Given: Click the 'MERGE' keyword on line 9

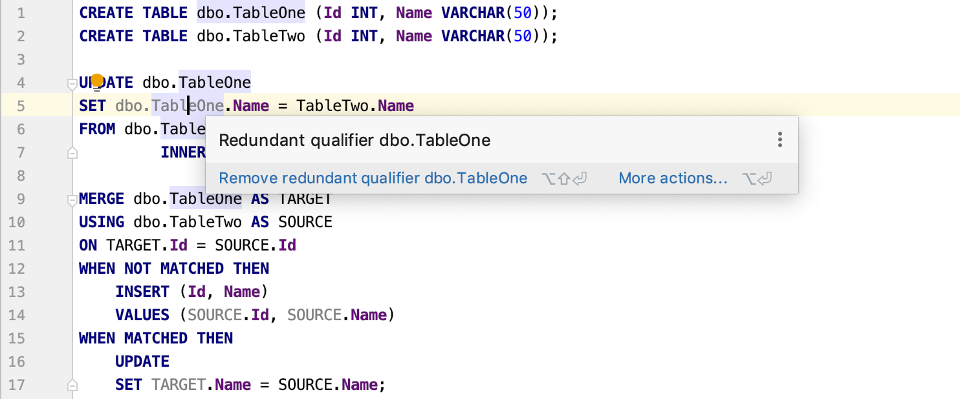Looking at the screenshot, I should click(x=102, y=199).
